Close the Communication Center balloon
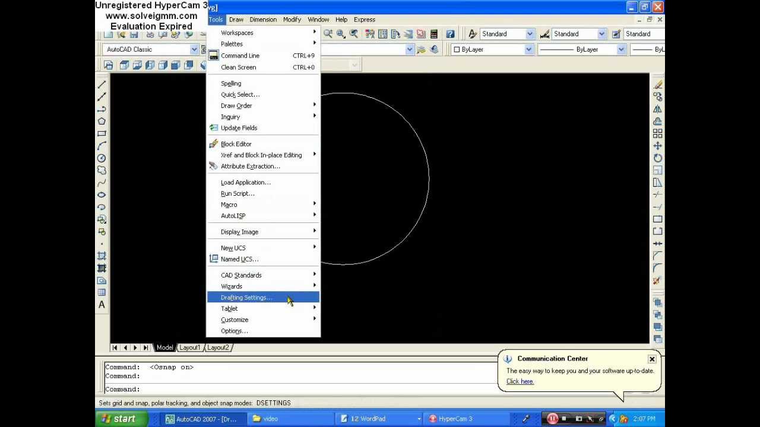This screenshot has height=427, width=760. [x=652, y=359]
